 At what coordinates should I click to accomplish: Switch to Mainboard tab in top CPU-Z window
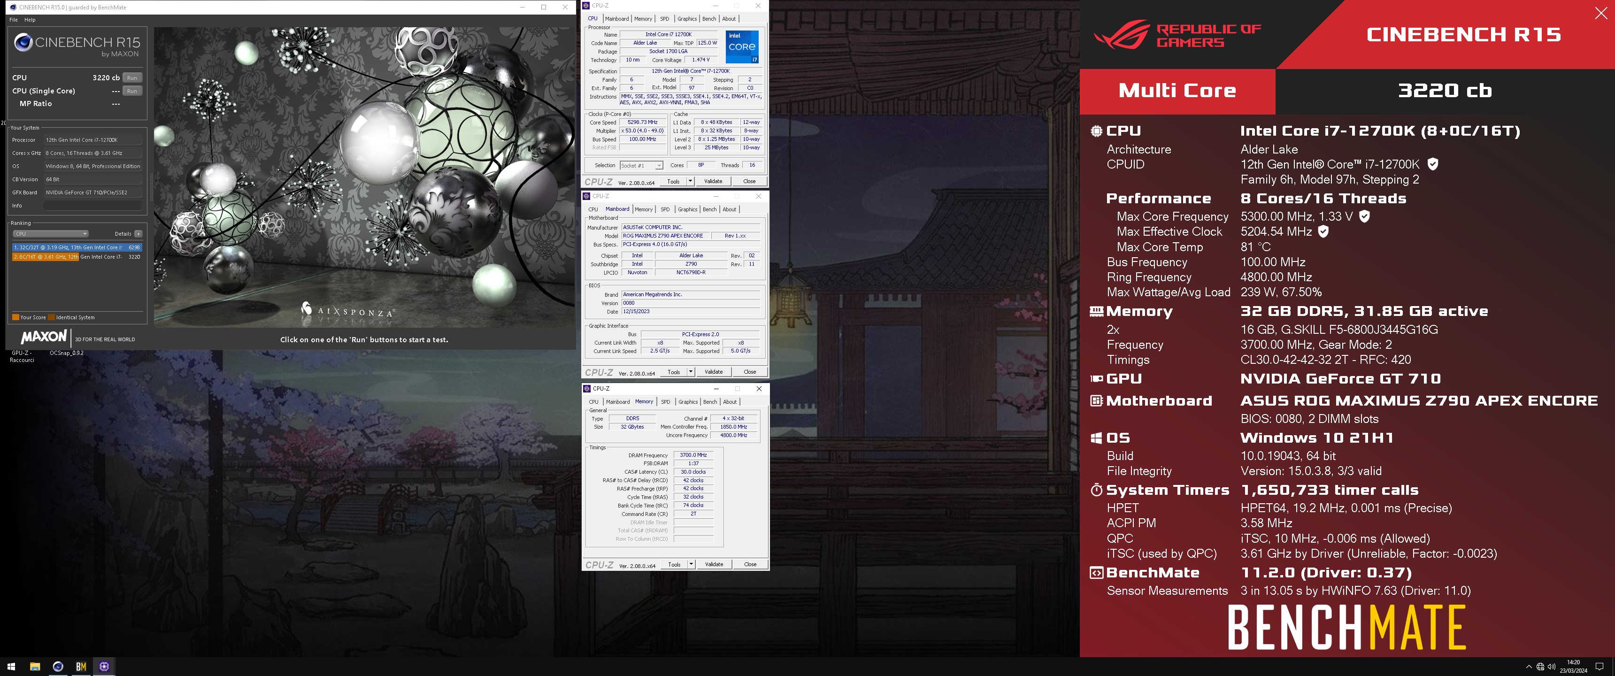point(617,19)
